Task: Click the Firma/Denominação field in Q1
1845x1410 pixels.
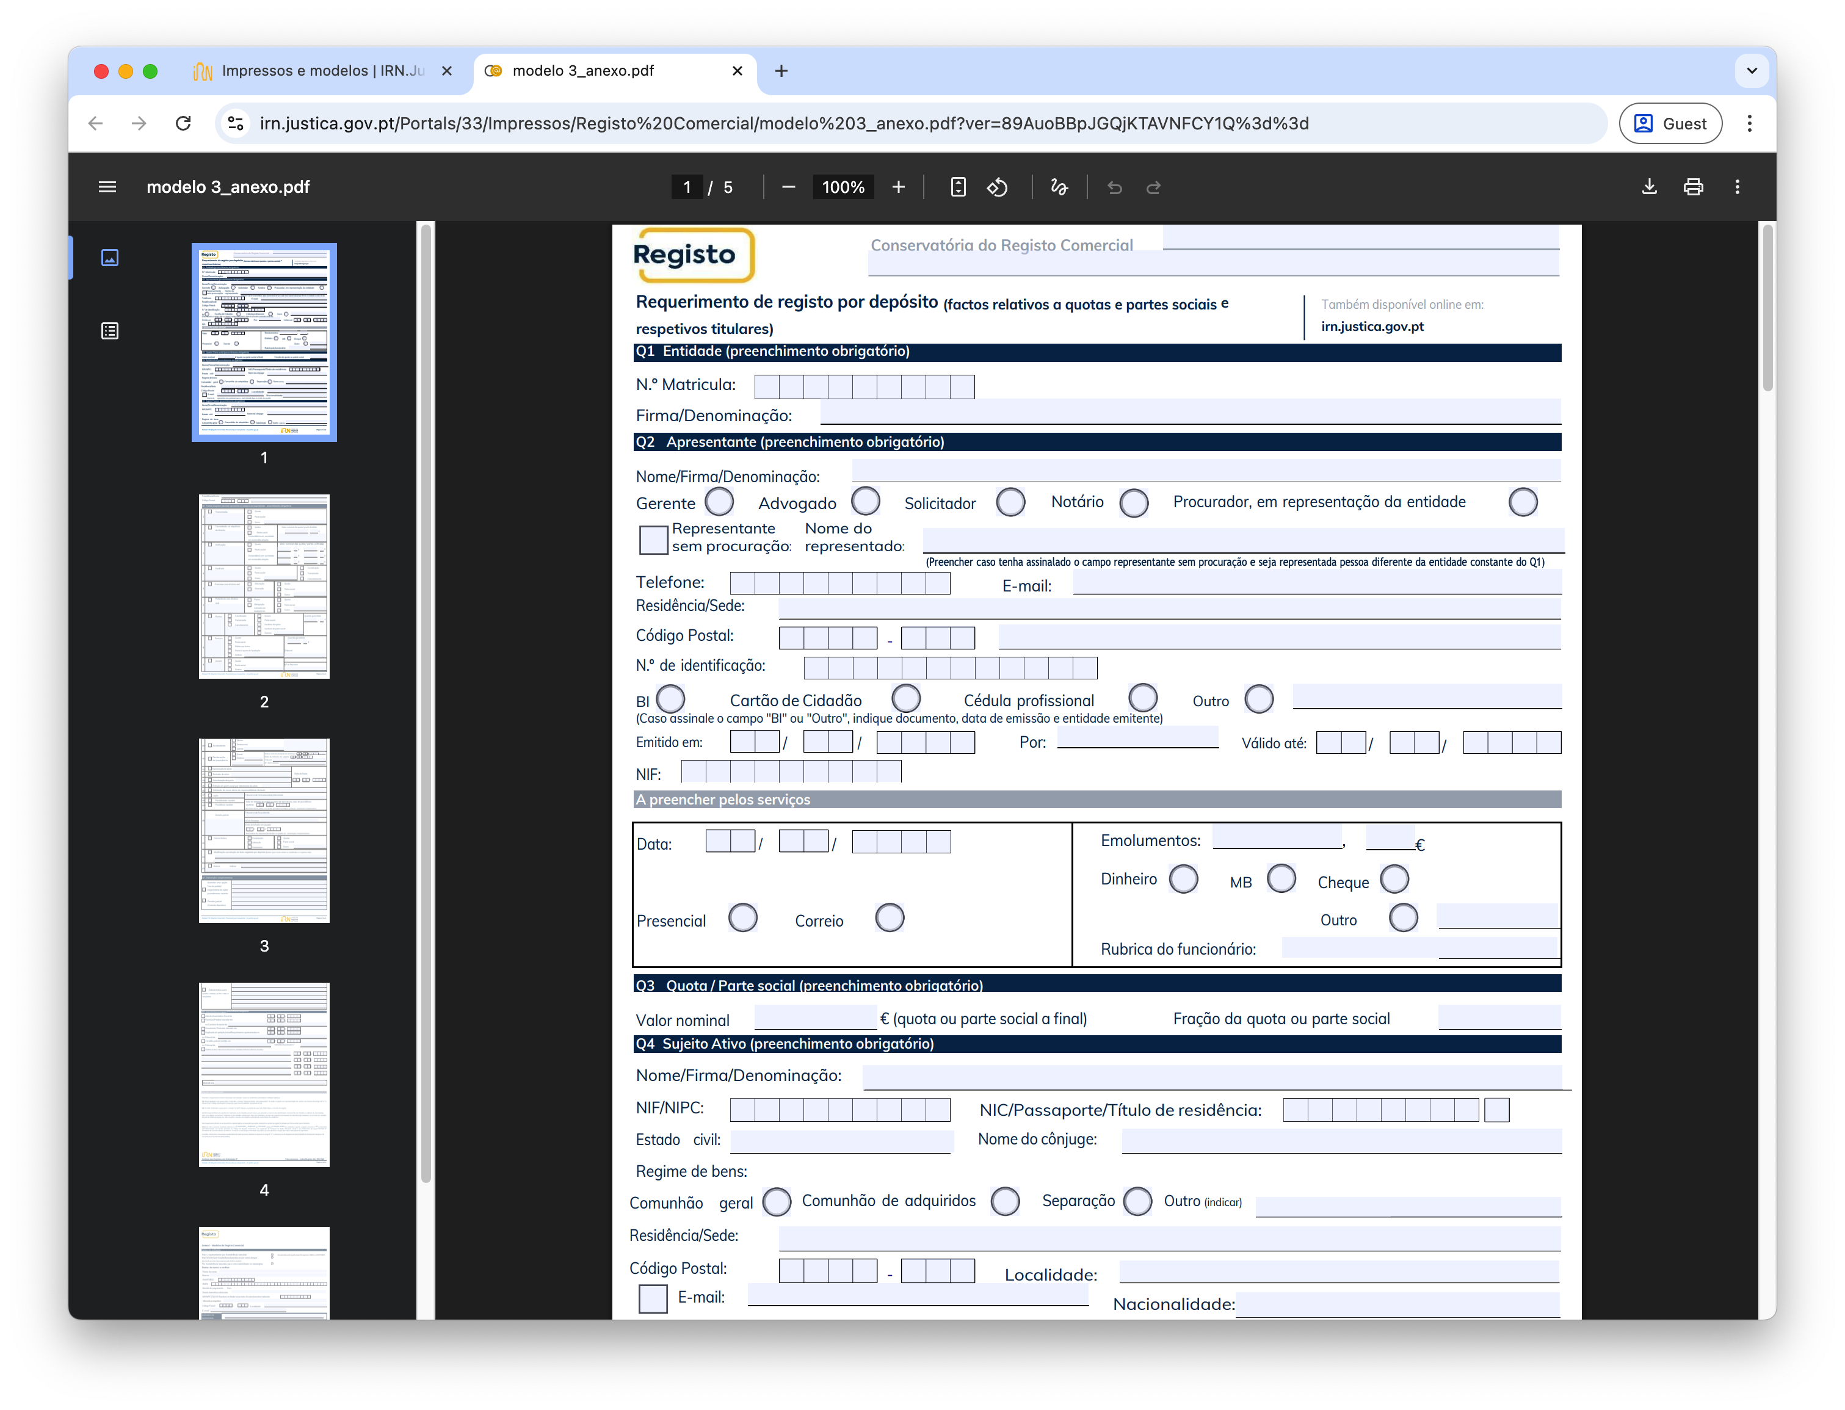Action: pyautogui.click(x=1191, y=412)
